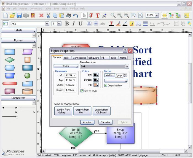Open a file with folder icon
The image size is (193, 158).
point(12,15)
